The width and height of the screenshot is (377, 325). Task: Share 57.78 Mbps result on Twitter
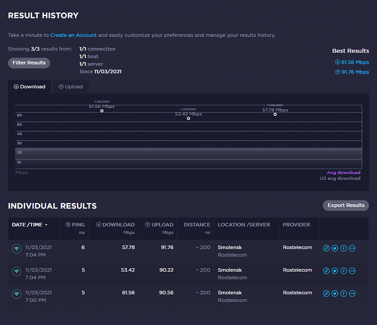335,248
